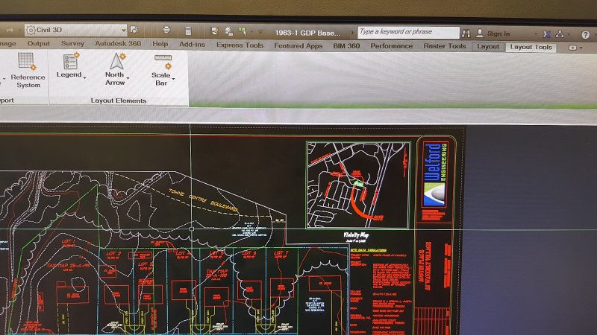Click the Welford Engineering logo block
The height and width of the screenshot is (335, 597).
pos(436,175)
